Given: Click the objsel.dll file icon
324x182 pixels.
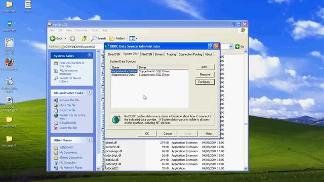Looking at the screenshot, I should click(x=104, y=143).
